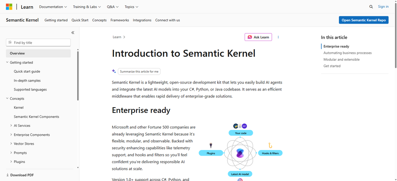
Task: Open the Documentation dropdown menu
Action: [x=53, y=7]
